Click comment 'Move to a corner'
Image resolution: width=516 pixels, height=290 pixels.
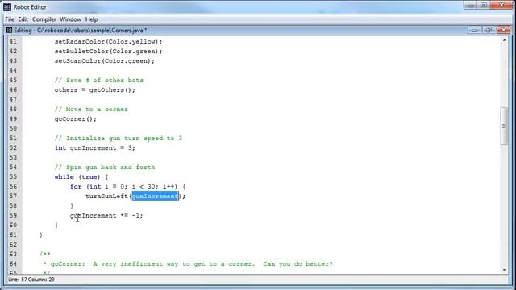91,110
